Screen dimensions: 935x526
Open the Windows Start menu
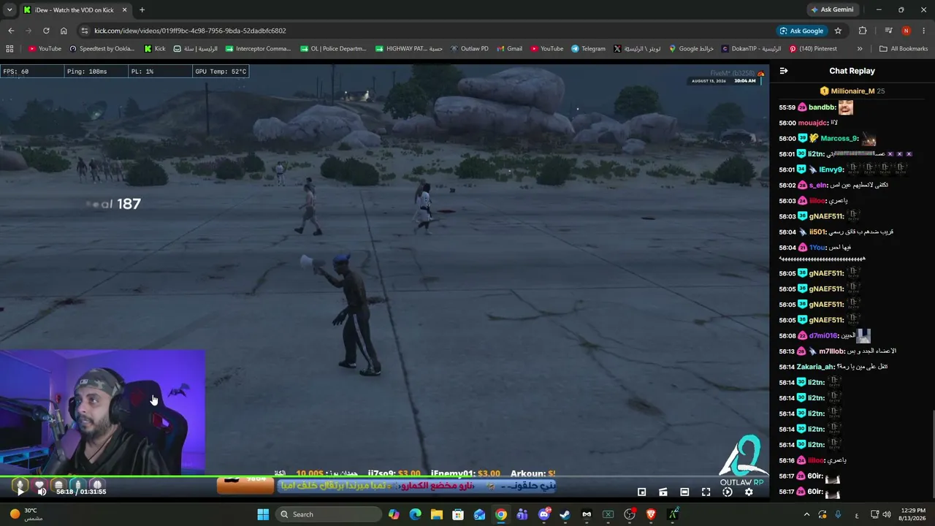coord(263,514)
